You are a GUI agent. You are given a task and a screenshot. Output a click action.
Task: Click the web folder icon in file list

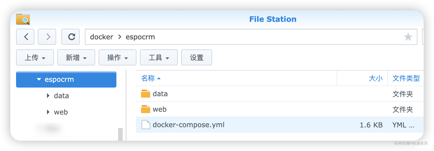(146, 109)
